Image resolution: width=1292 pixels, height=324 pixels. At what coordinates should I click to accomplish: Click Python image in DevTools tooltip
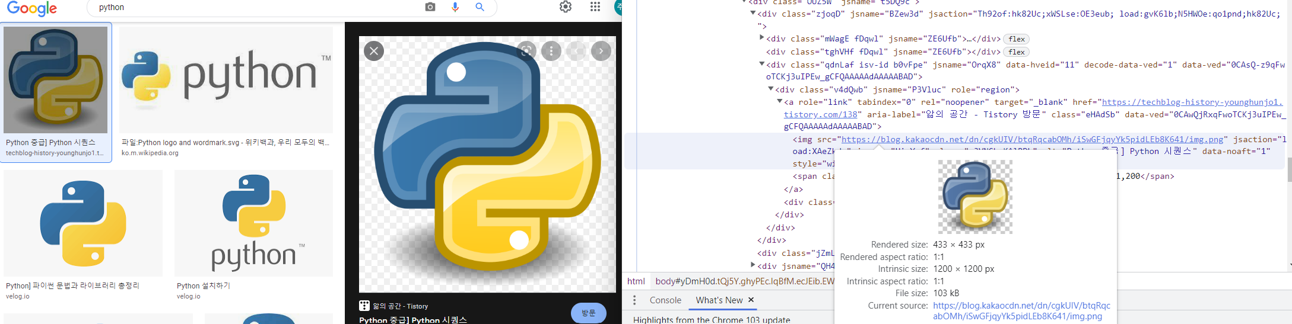tap(975, 197)
